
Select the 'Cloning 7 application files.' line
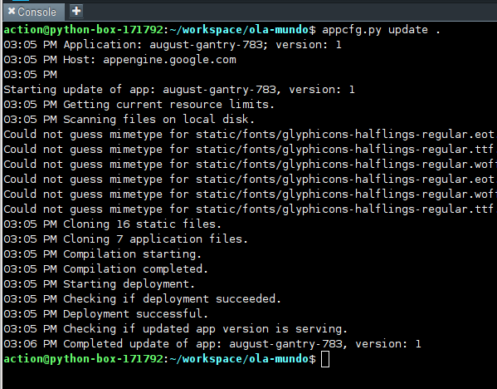125,239
